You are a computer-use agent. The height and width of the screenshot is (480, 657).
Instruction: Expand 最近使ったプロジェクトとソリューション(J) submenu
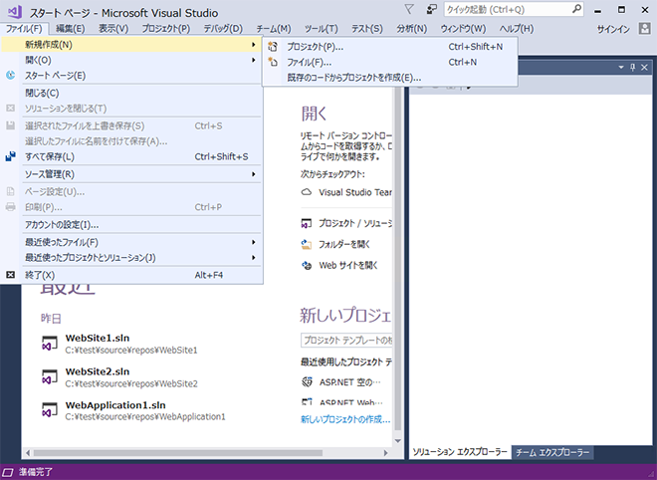point(131,257)
